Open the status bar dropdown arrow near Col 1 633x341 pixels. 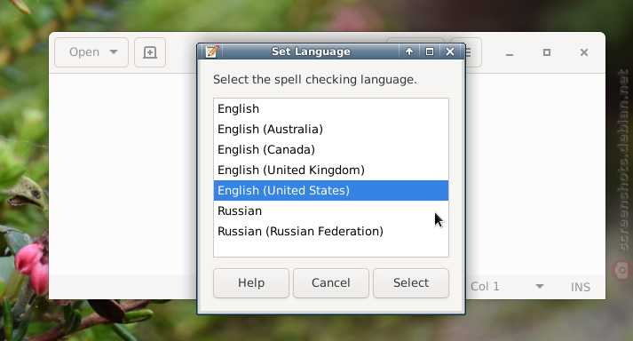click(540, 287)
